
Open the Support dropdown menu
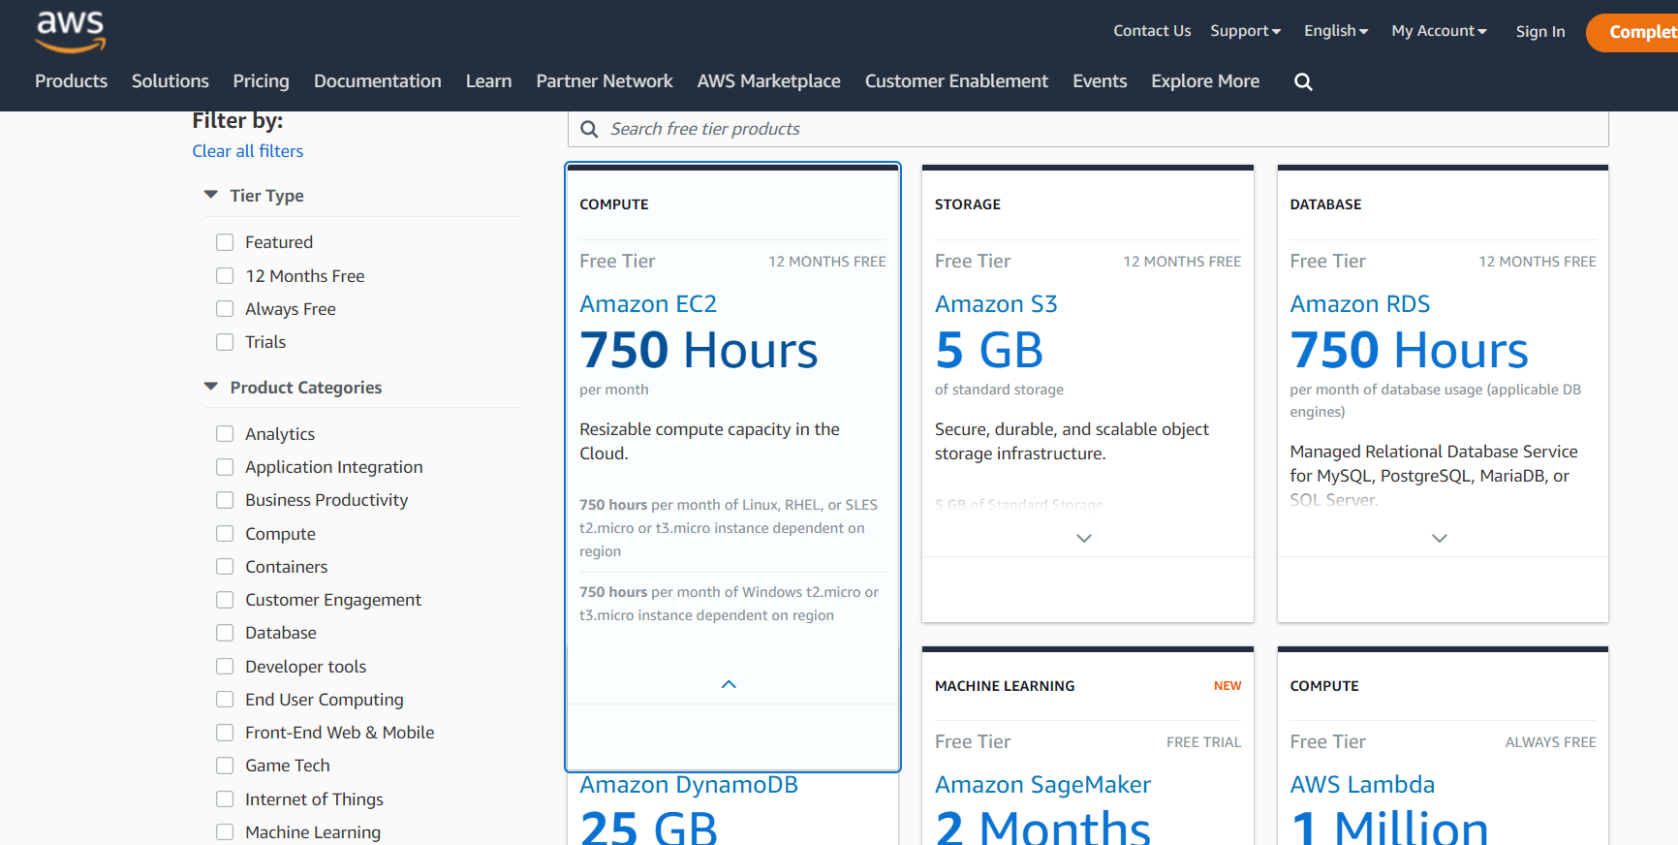(1245, 31)
